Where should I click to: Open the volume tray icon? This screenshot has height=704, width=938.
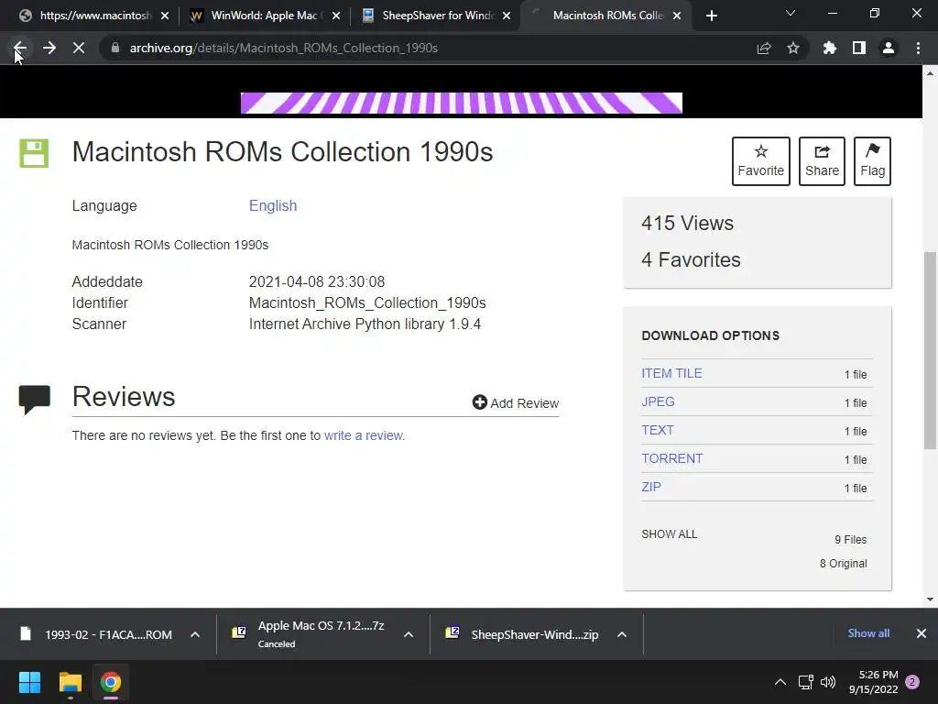tap(828, 682)
